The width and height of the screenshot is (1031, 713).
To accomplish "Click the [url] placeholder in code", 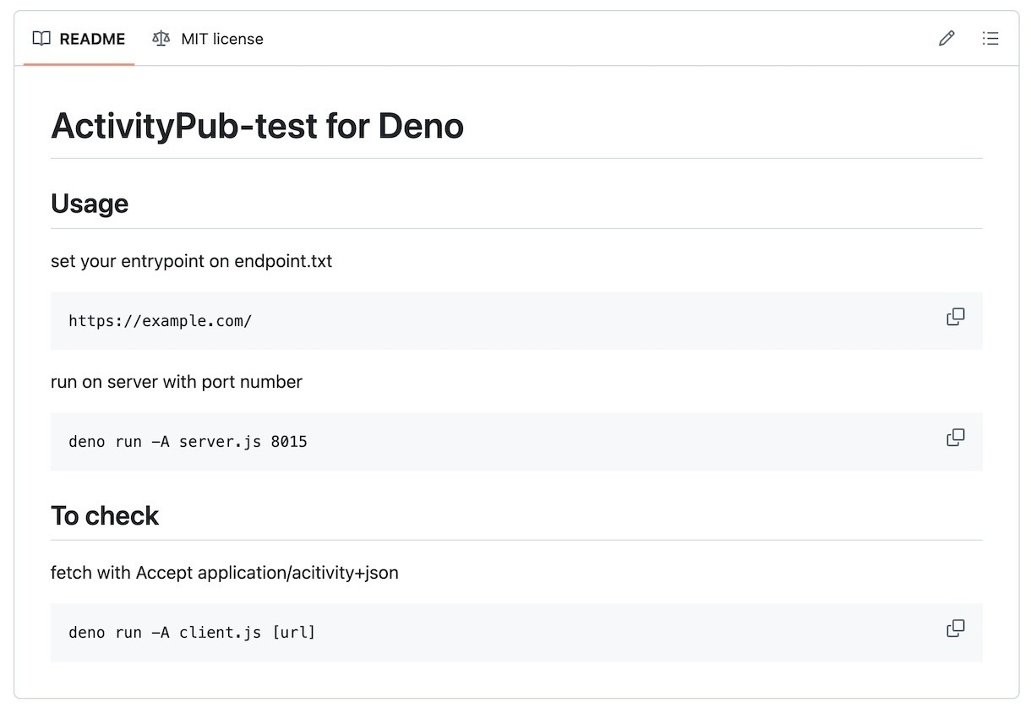I will pyautogui.click(x=293, y=633).
